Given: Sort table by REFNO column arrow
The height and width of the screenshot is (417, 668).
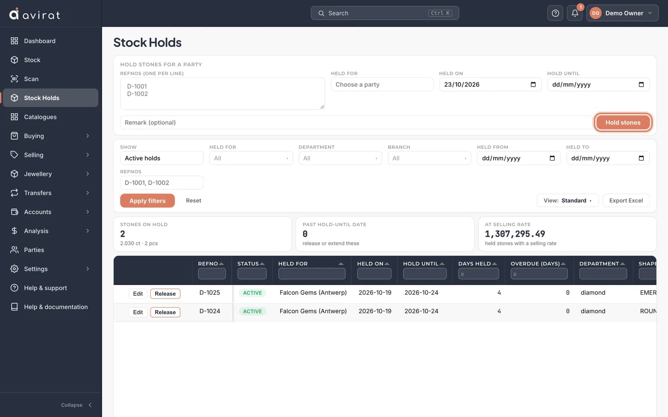Looking at the screenshot, I should click(x=222, y=264).
